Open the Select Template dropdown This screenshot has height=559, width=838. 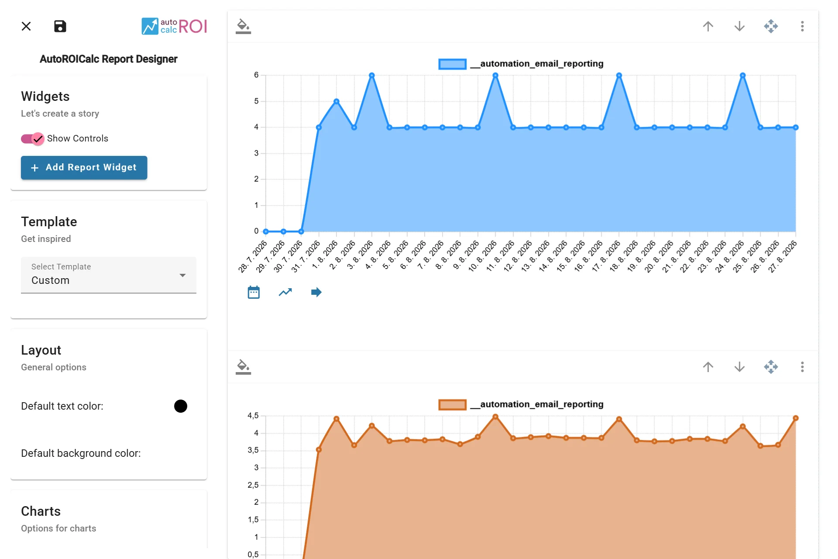pos(109,275)
